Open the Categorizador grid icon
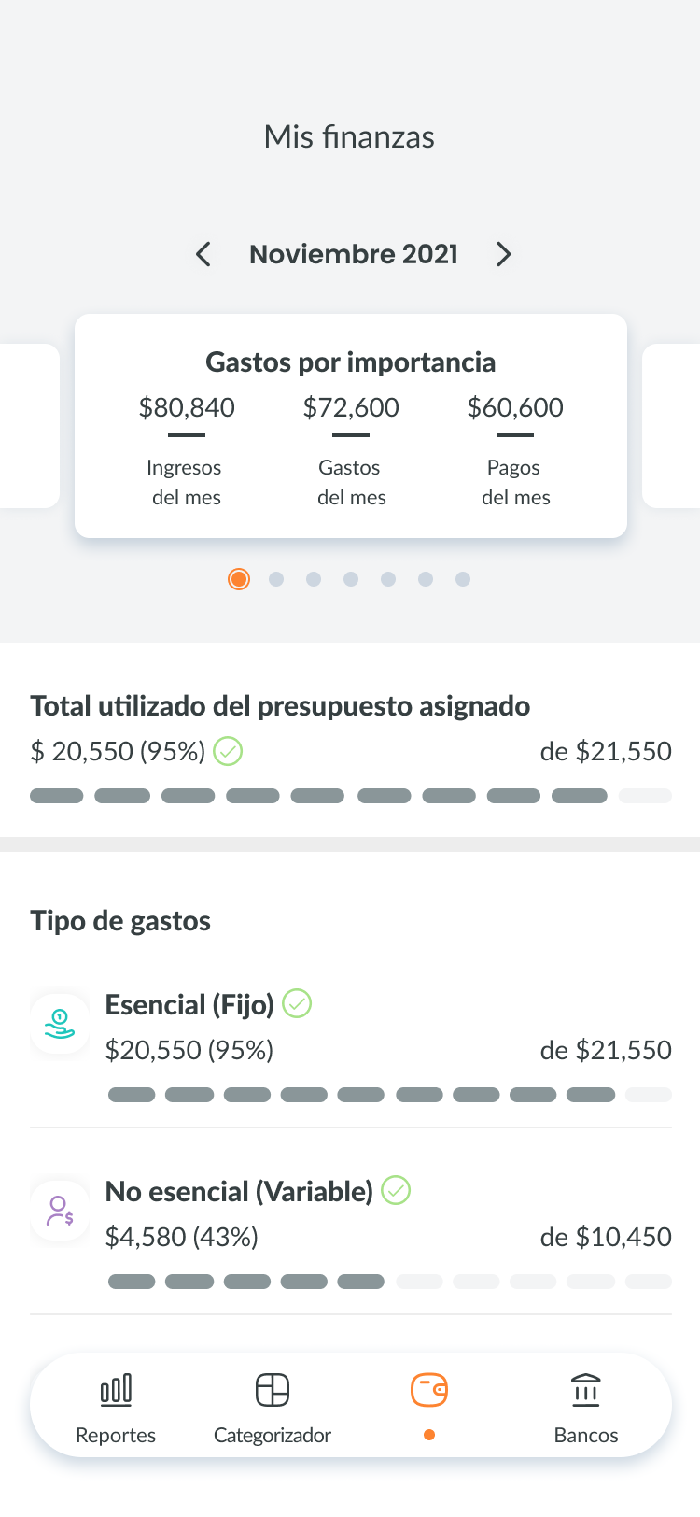The height and width of the screenshot is (1517, 700). [273, 1390]
